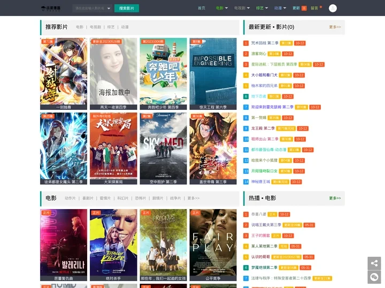Open the 动漫 navigation menu

pyautogui.click(x=278, y=8)
